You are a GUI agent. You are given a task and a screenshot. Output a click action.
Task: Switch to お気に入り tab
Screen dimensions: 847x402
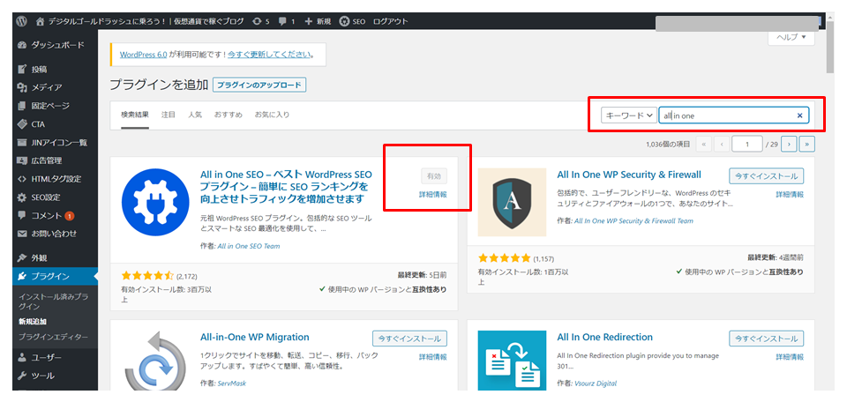coord(273,115)
